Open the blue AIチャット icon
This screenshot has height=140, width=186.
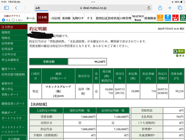click(168, 17)
